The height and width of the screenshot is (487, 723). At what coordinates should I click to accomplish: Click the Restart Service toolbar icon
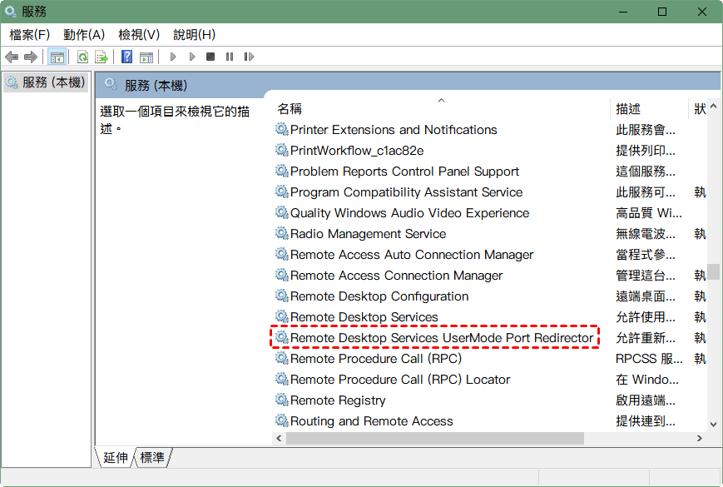click(x=249, y=57)
